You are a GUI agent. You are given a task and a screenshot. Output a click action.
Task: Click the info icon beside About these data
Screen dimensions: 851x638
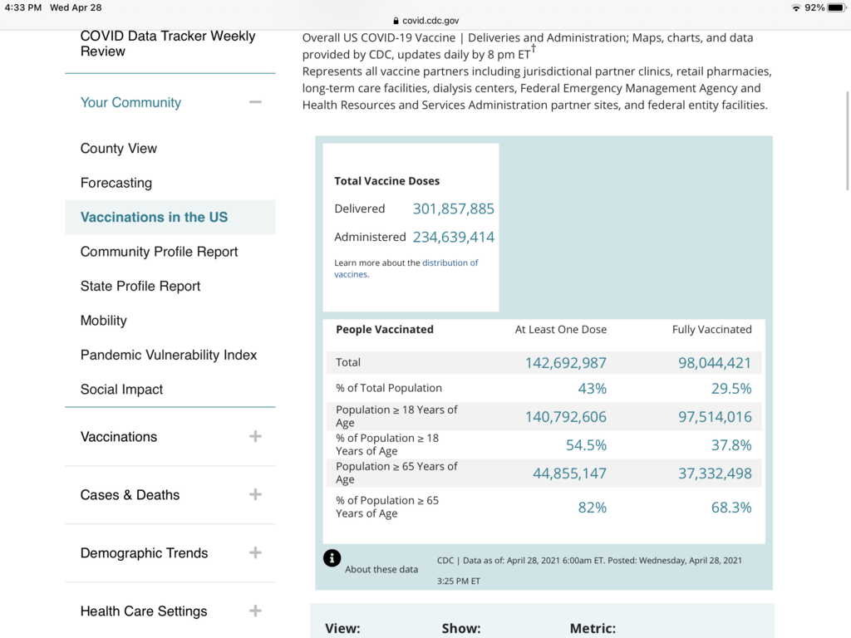332,558
